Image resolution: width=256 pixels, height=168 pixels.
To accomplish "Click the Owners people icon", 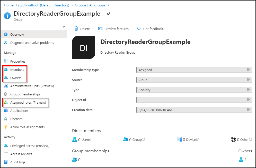I will pyautogui.click(x=6, y=78).
